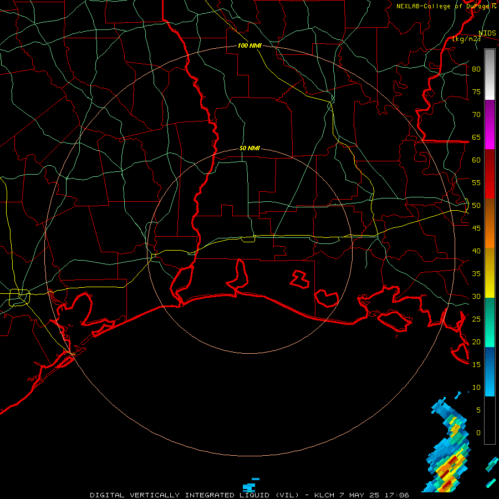This screenshot has width=499, height=499.
Task: Select the legend value "35"
Action: tap(476, 274)
